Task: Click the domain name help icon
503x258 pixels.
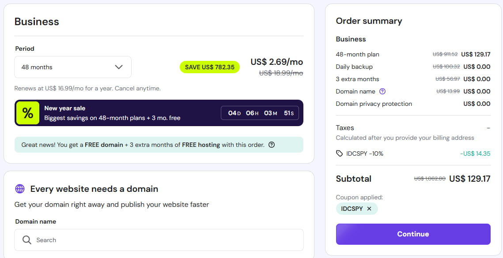Action: click(382, 91)
